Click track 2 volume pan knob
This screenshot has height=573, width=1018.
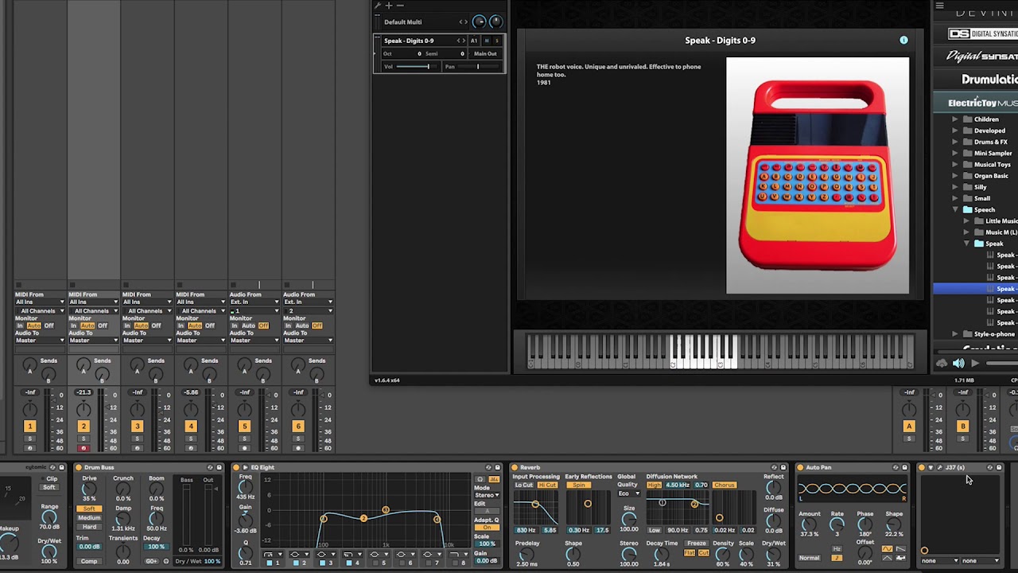[84, 409]
